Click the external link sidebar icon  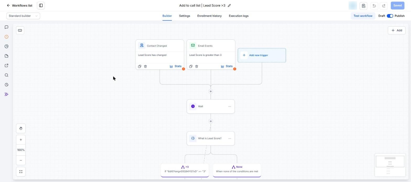coord(7,66)
